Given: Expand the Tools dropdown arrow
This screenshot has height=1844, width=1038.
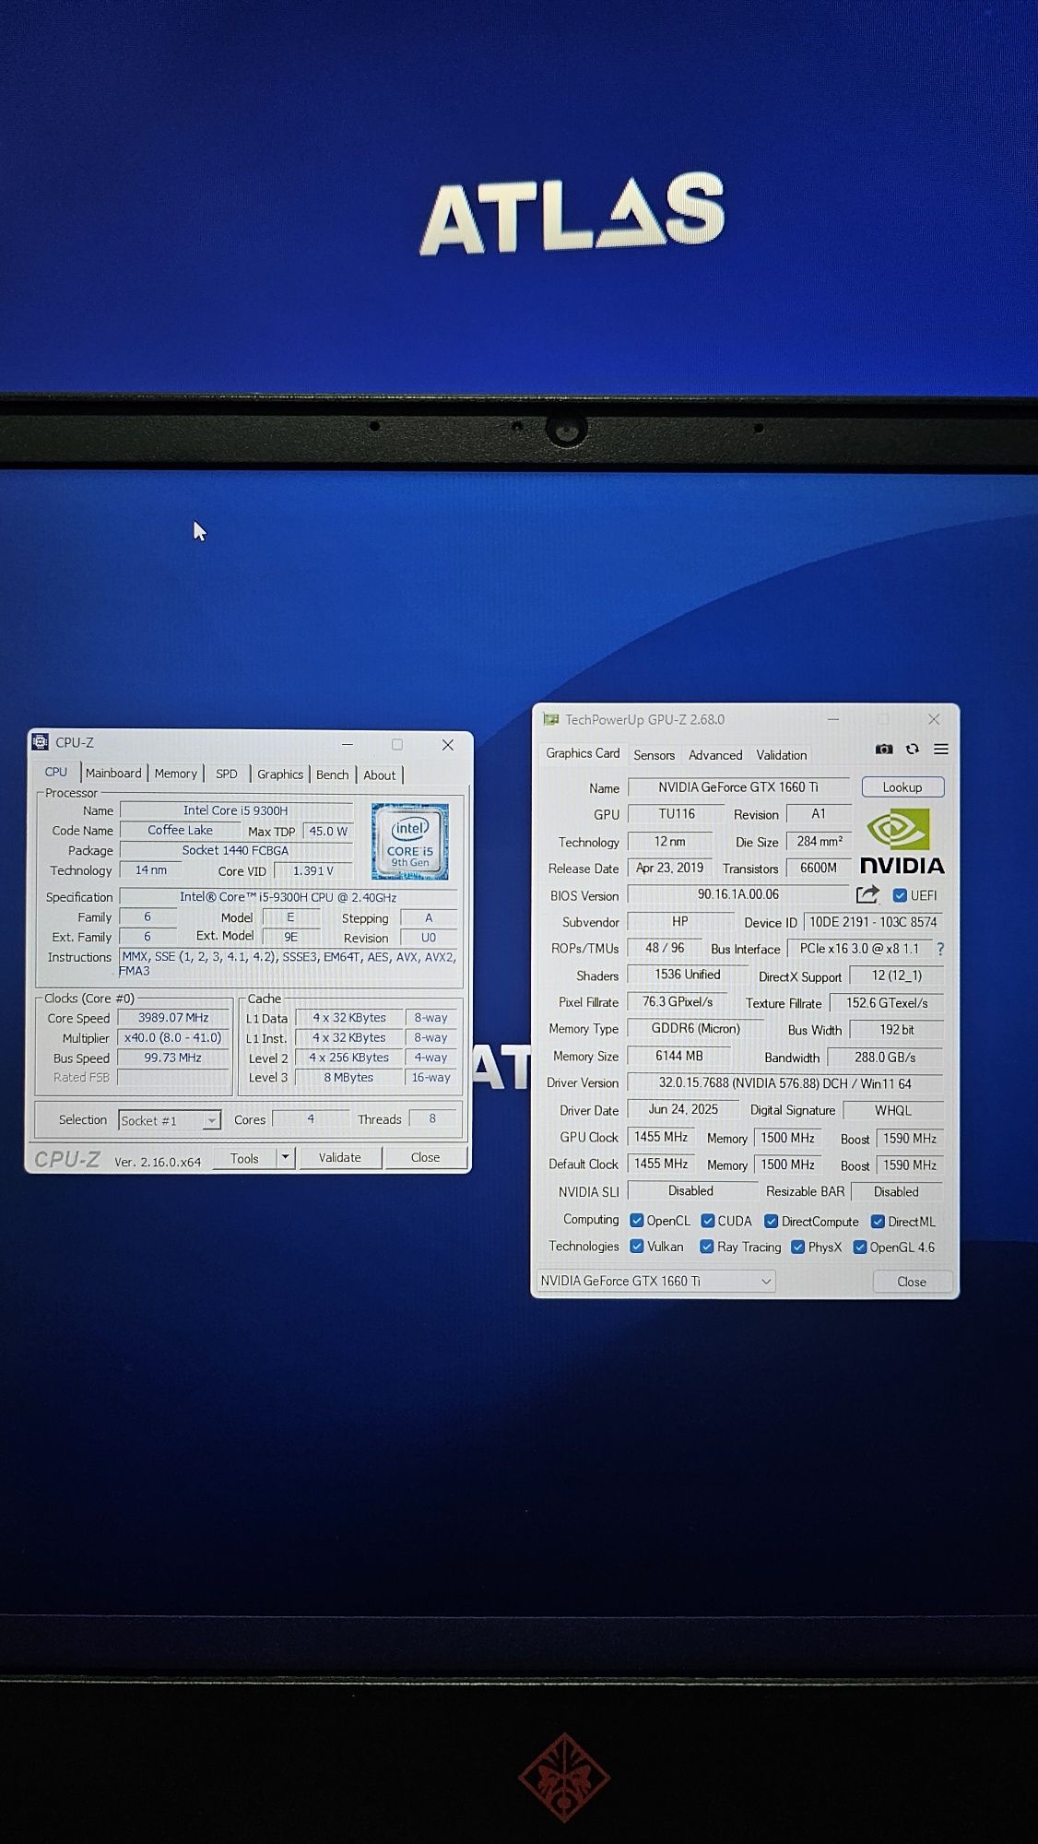Looking at the screenshot, I should pos(285,1157).
